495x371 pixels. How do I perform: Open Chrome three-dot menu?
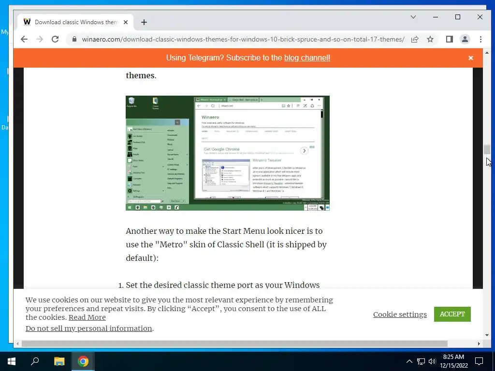(x=480, y=39)
